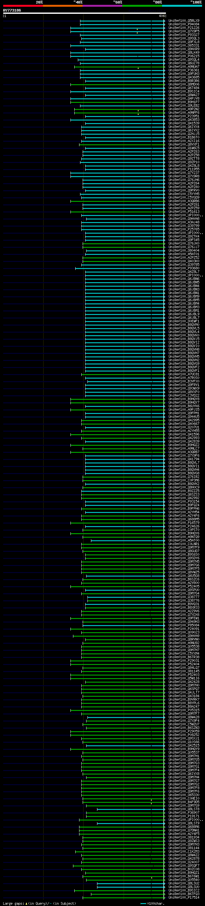The image size is (205, 906).
Task: Click the orange ~40% identity legend segment
Action: [x=63, y=6]
